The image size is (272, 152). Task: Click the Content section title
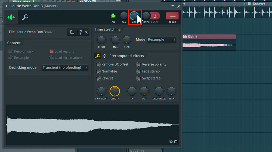(14, 43)
